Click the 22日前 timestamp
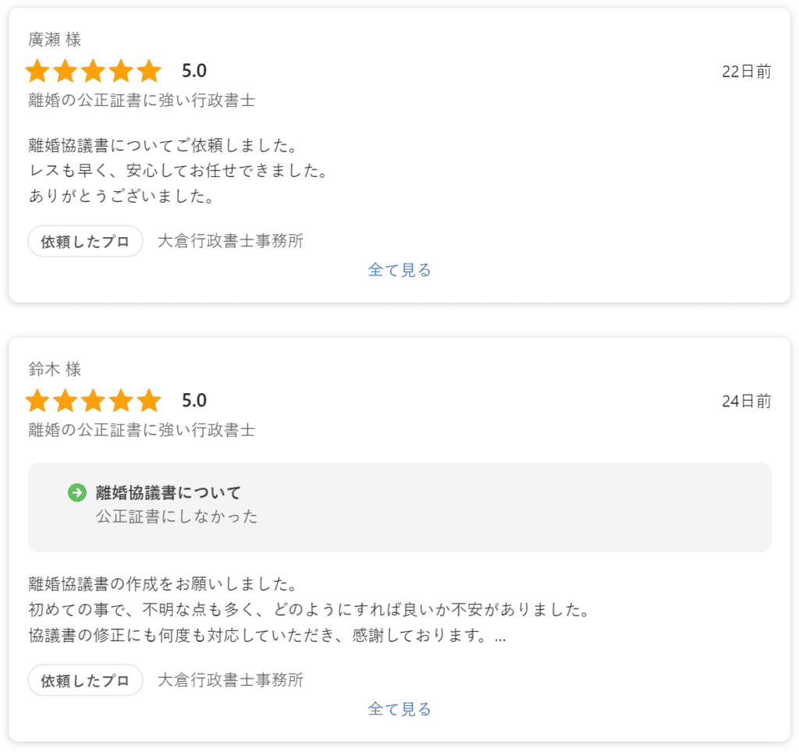Viewport: 799px width, 752px height. pos(746,72)
